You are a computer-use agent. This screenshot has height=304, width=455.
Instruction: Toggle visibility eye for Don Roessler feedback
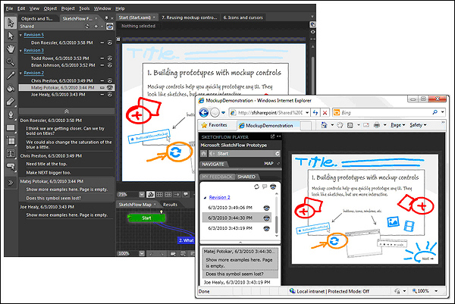pyautogui.click(x=110, y=43)
